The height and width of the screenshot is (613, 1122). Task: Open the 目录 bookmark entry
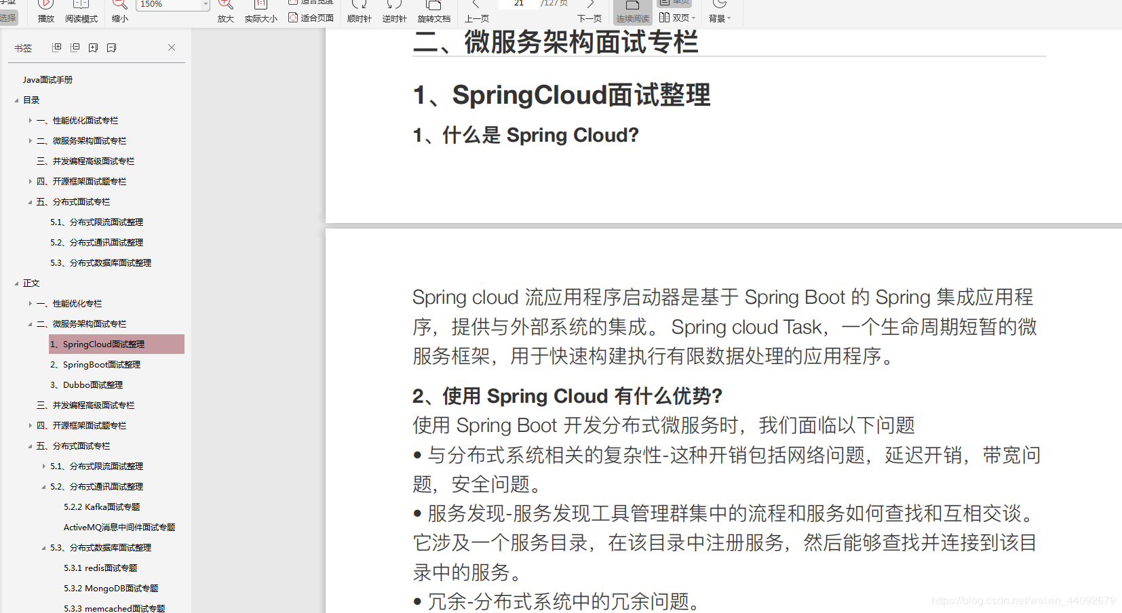[31, 100]
